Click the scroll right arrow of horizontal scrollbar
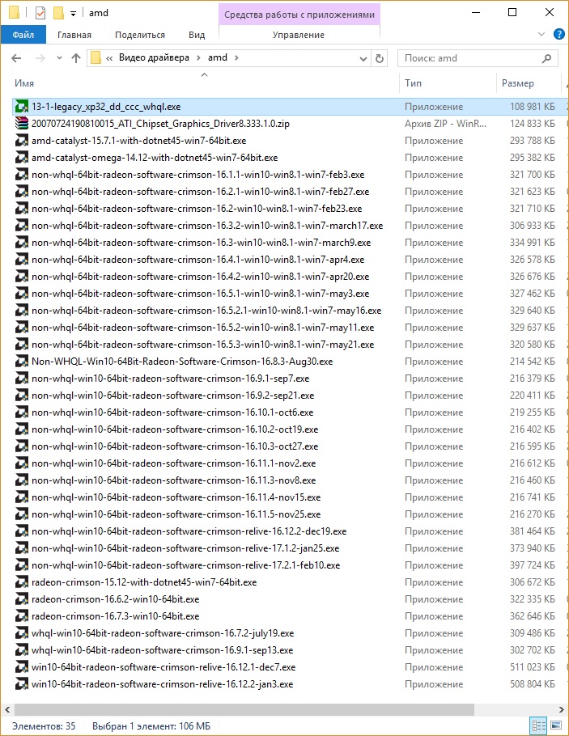Screen dimensions: 569x736 point(561,709)
